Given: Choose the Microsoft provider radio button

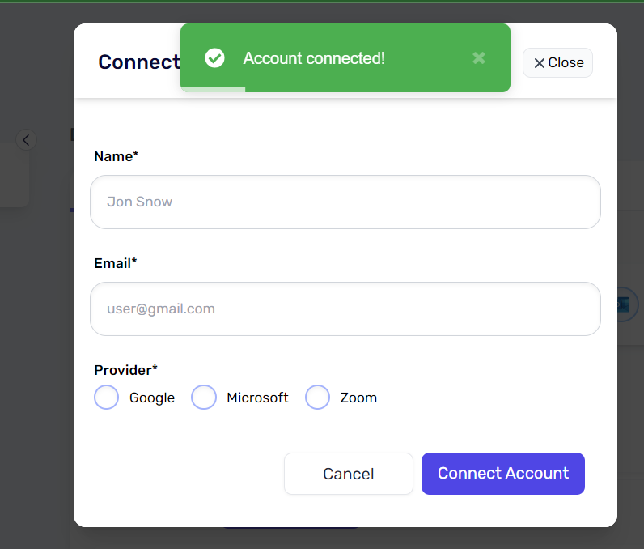Looking at the screenshot, I should point(204,398).
